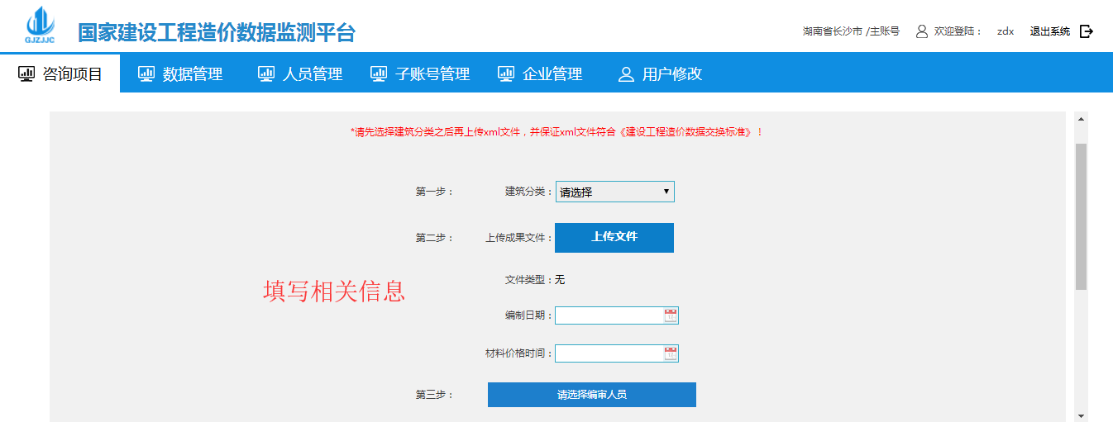Click the 用户修改 person icon
1113x422 pixels.
626,73
